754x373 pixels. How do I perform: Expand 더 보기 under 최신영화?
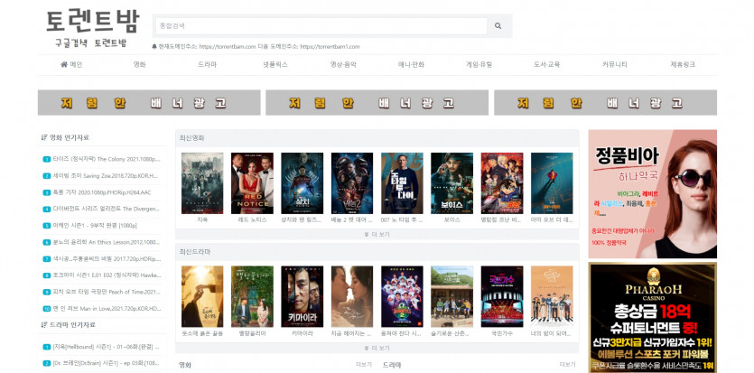pyautogui.click(x=377, y=234)
